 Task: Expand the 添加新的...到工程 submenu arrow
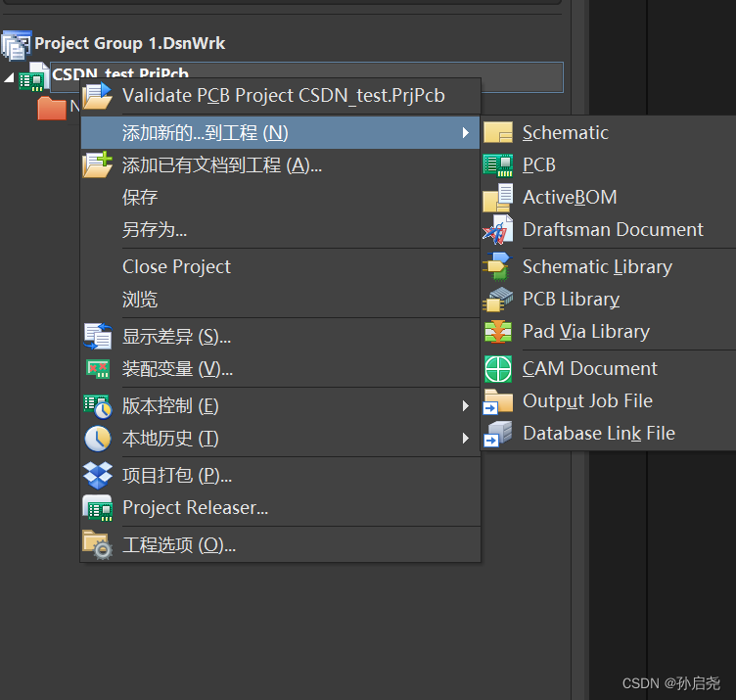[x=465, y=133]
